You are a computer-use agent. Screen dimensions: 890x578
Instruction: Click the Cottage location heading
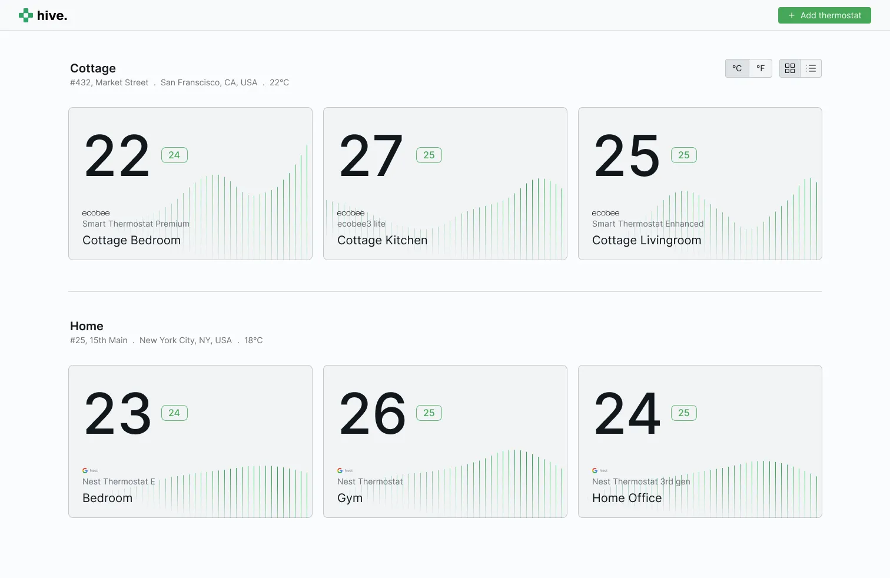pos(93,68)
